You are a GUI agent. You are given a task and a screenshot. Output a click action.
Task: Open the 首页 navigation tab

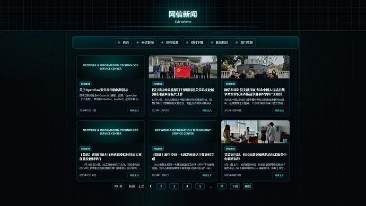[124, 42]
